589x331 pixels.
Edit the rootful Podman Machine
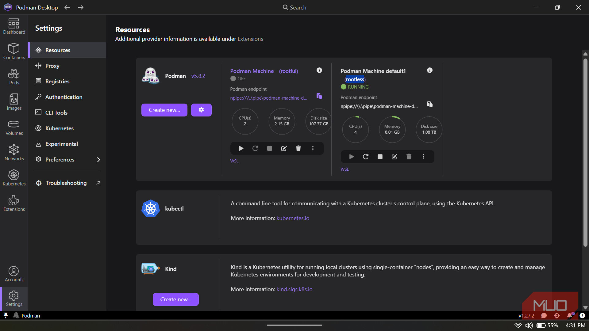(284, 148)
